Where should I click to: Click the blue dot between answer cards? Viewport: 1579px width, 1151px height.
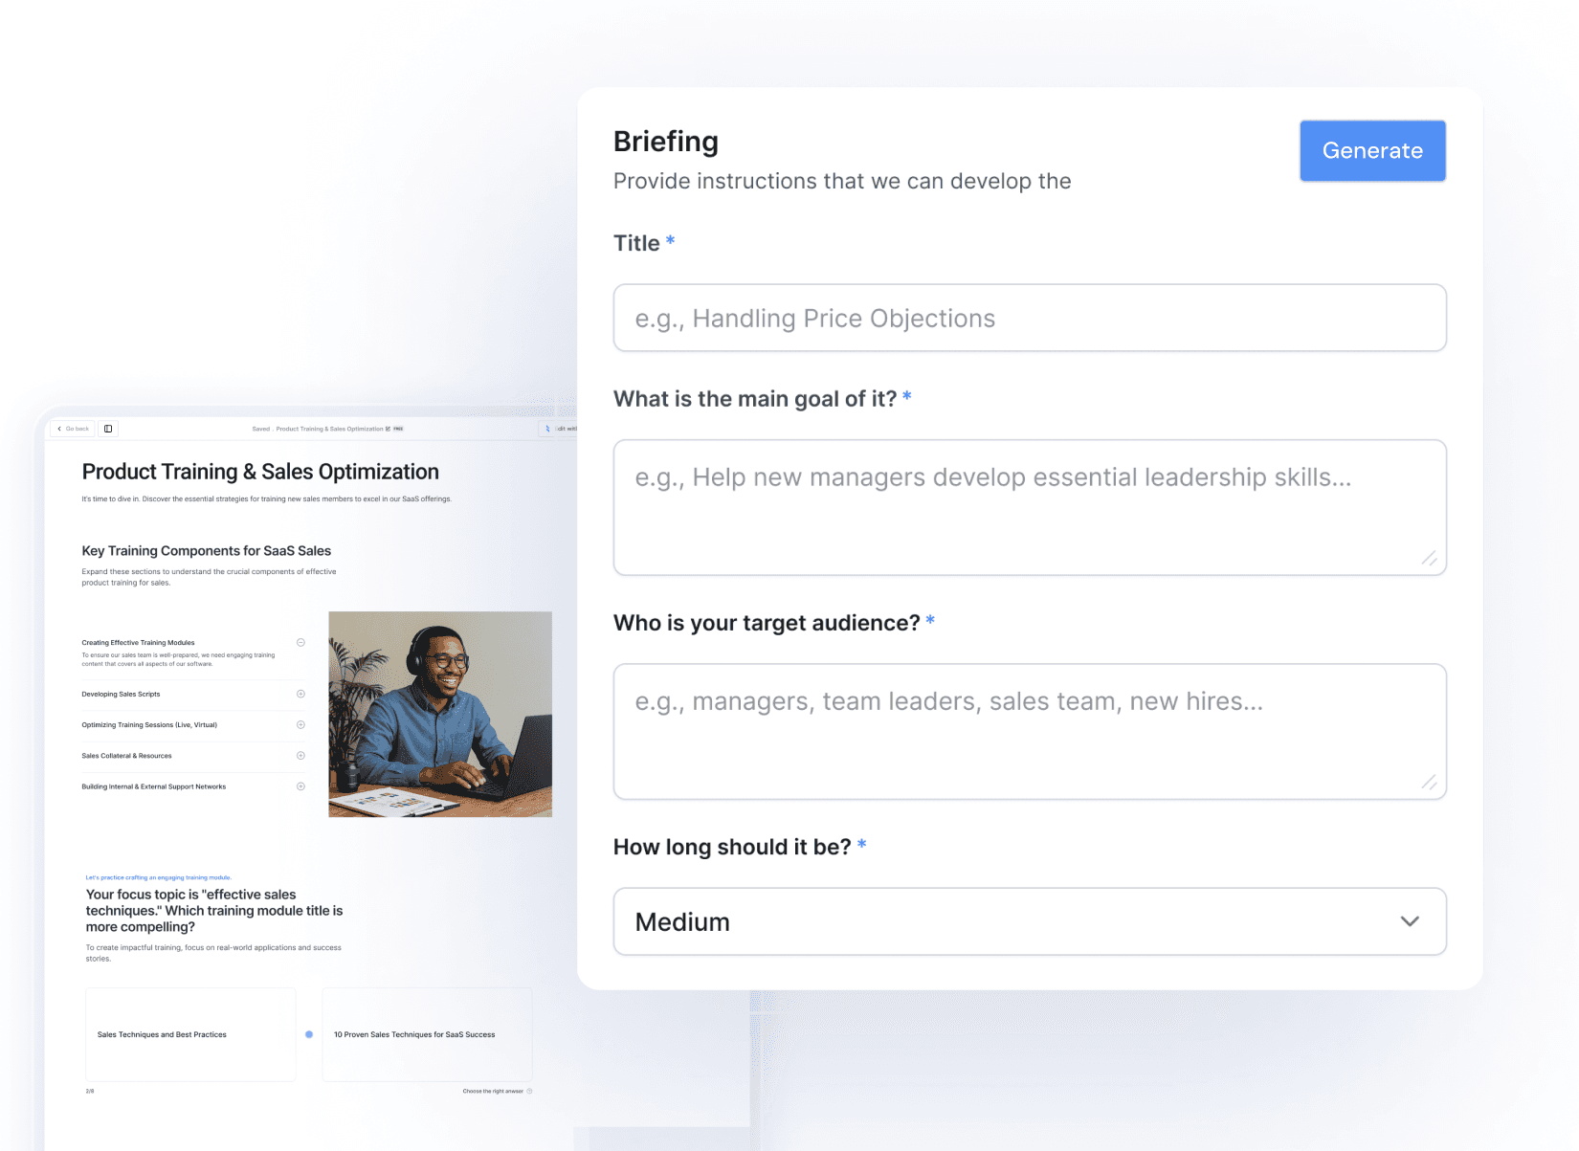309,1034
